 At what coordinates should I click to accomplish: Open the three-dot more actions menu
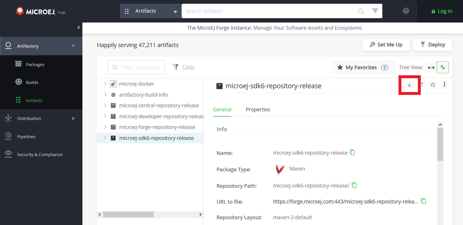tap(444, 85)
